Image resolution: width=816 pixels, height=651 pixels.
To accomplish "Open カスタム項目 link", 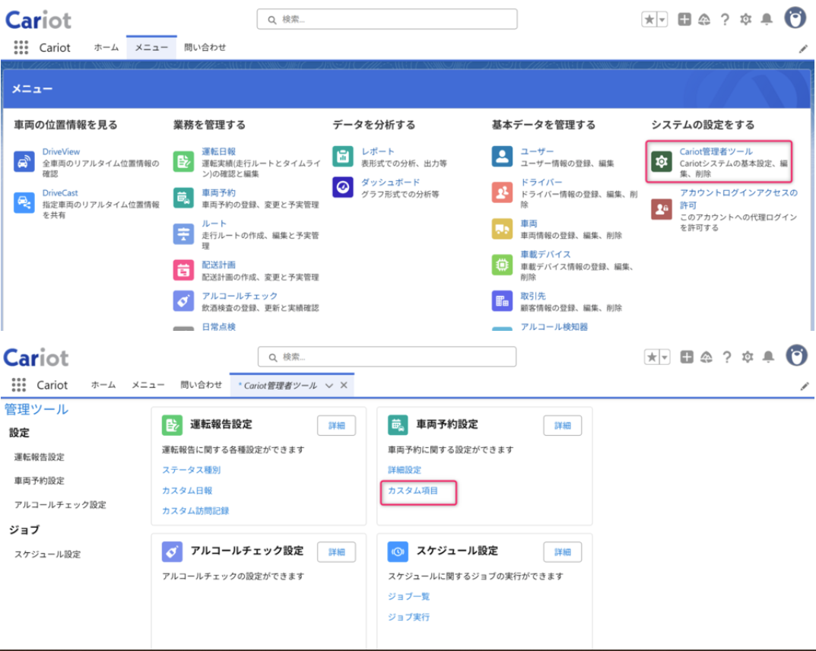I will pos(413,491).
